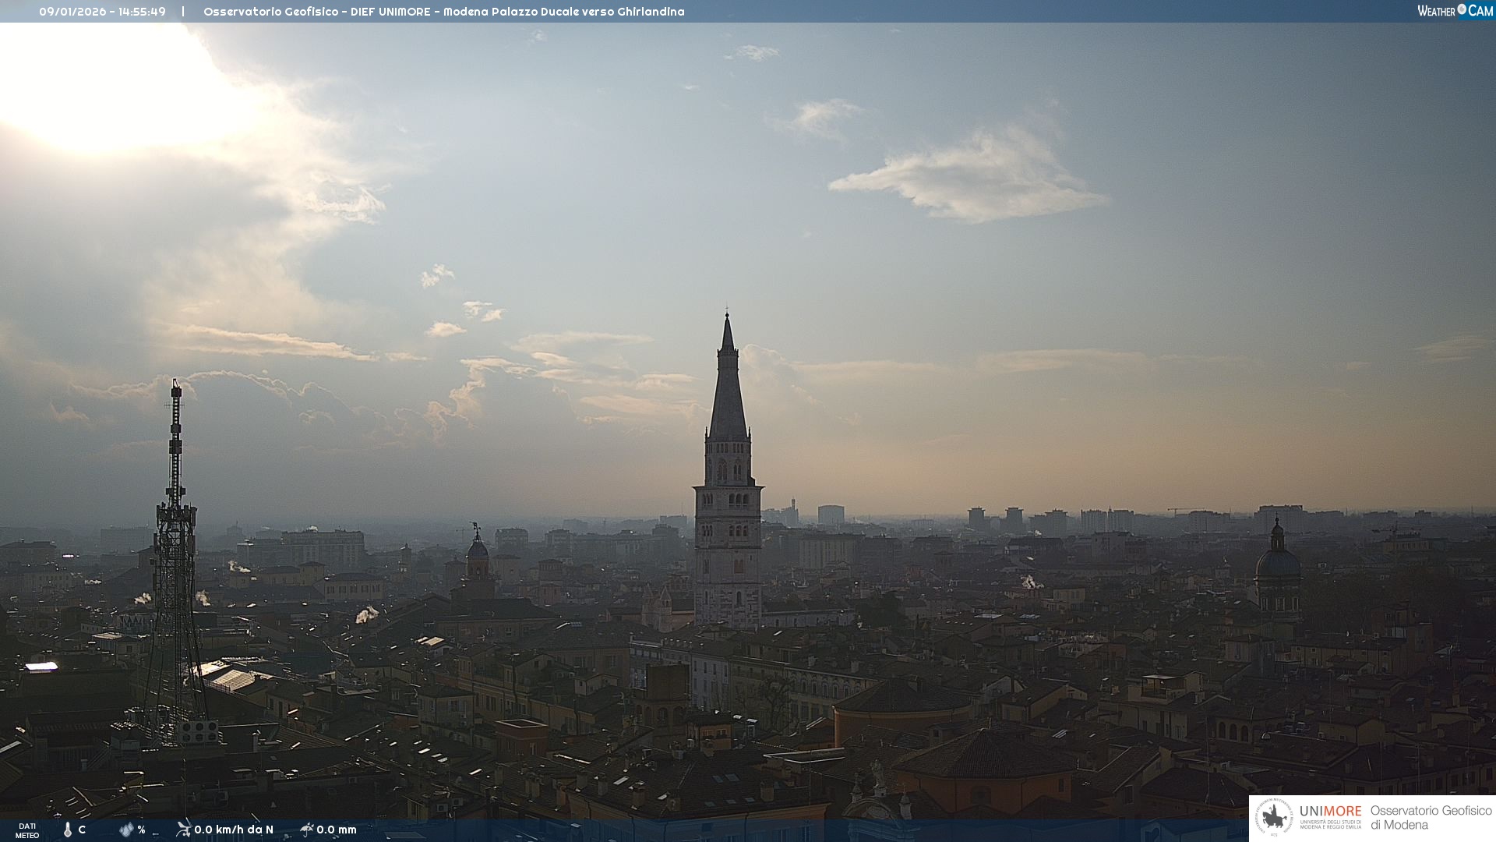Click the anemometer wind icon
Viewport: 1496px width, 842px height.
(183, 829)
